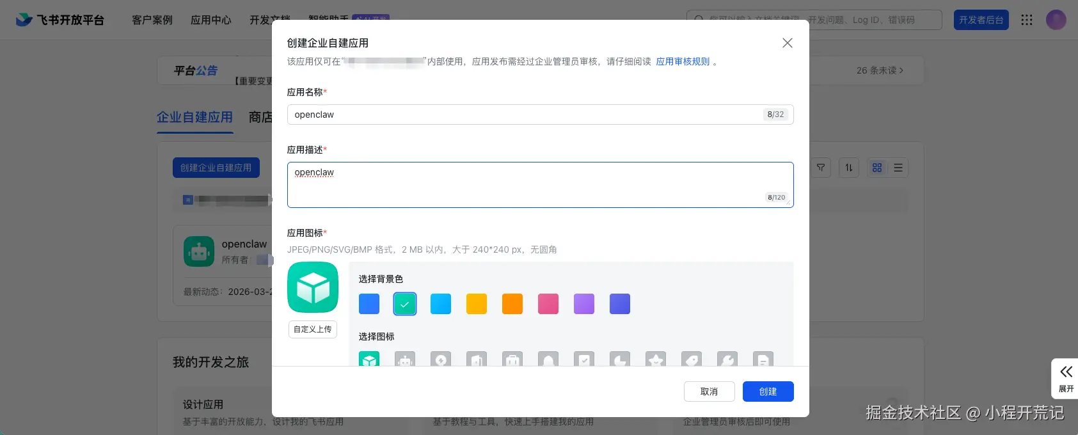Select the star icon option
The width and height of the screenshot is (1078, 435).
click(x=656, y=359)
